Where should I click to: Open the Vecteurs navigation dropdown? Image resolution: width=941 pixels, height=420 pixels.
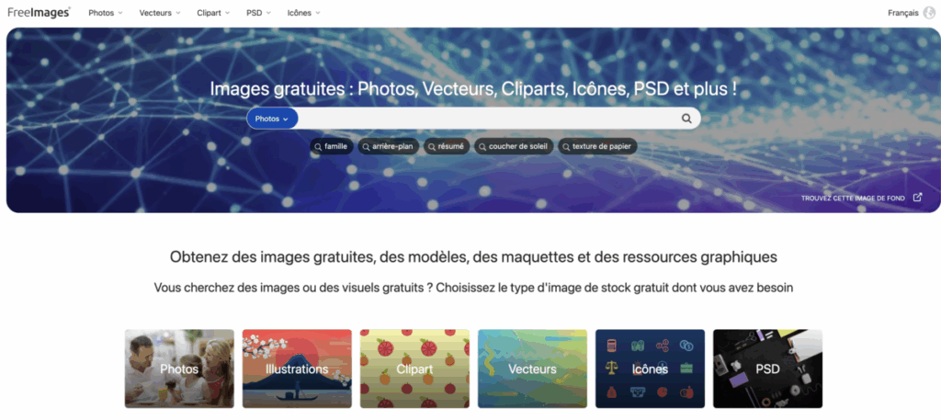coord(160,13)
